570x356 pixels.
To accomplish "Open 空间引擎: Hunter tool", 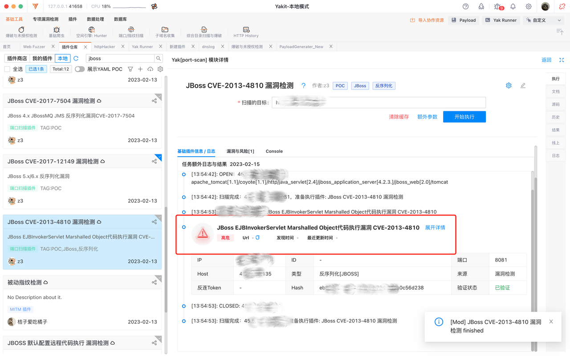I will 91,32.
